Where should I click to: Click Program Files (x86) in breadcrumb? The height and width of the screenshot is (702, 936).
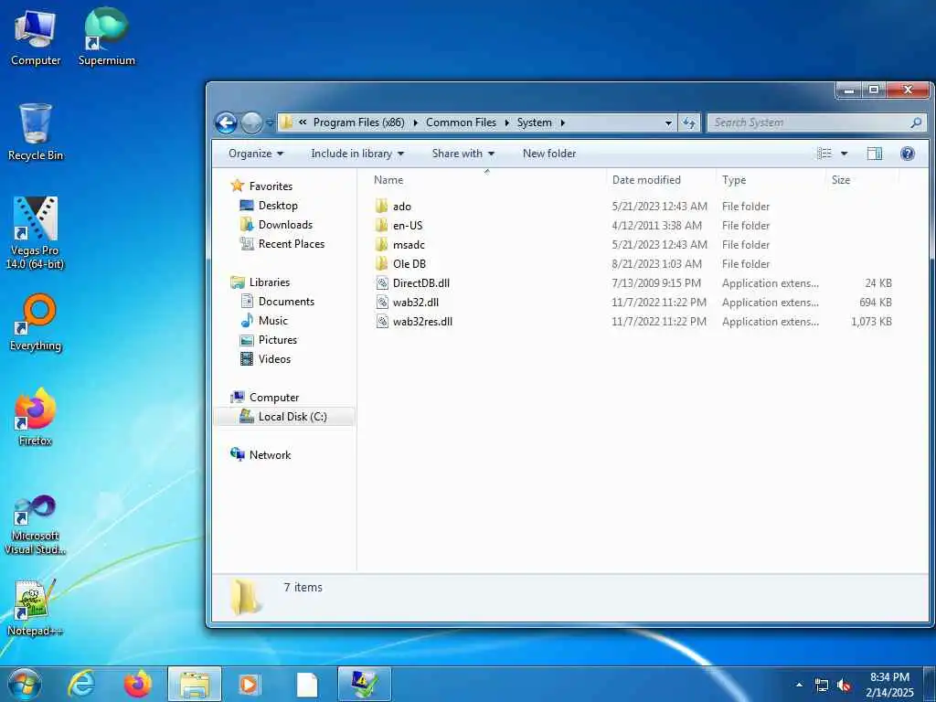pos(358,122)
